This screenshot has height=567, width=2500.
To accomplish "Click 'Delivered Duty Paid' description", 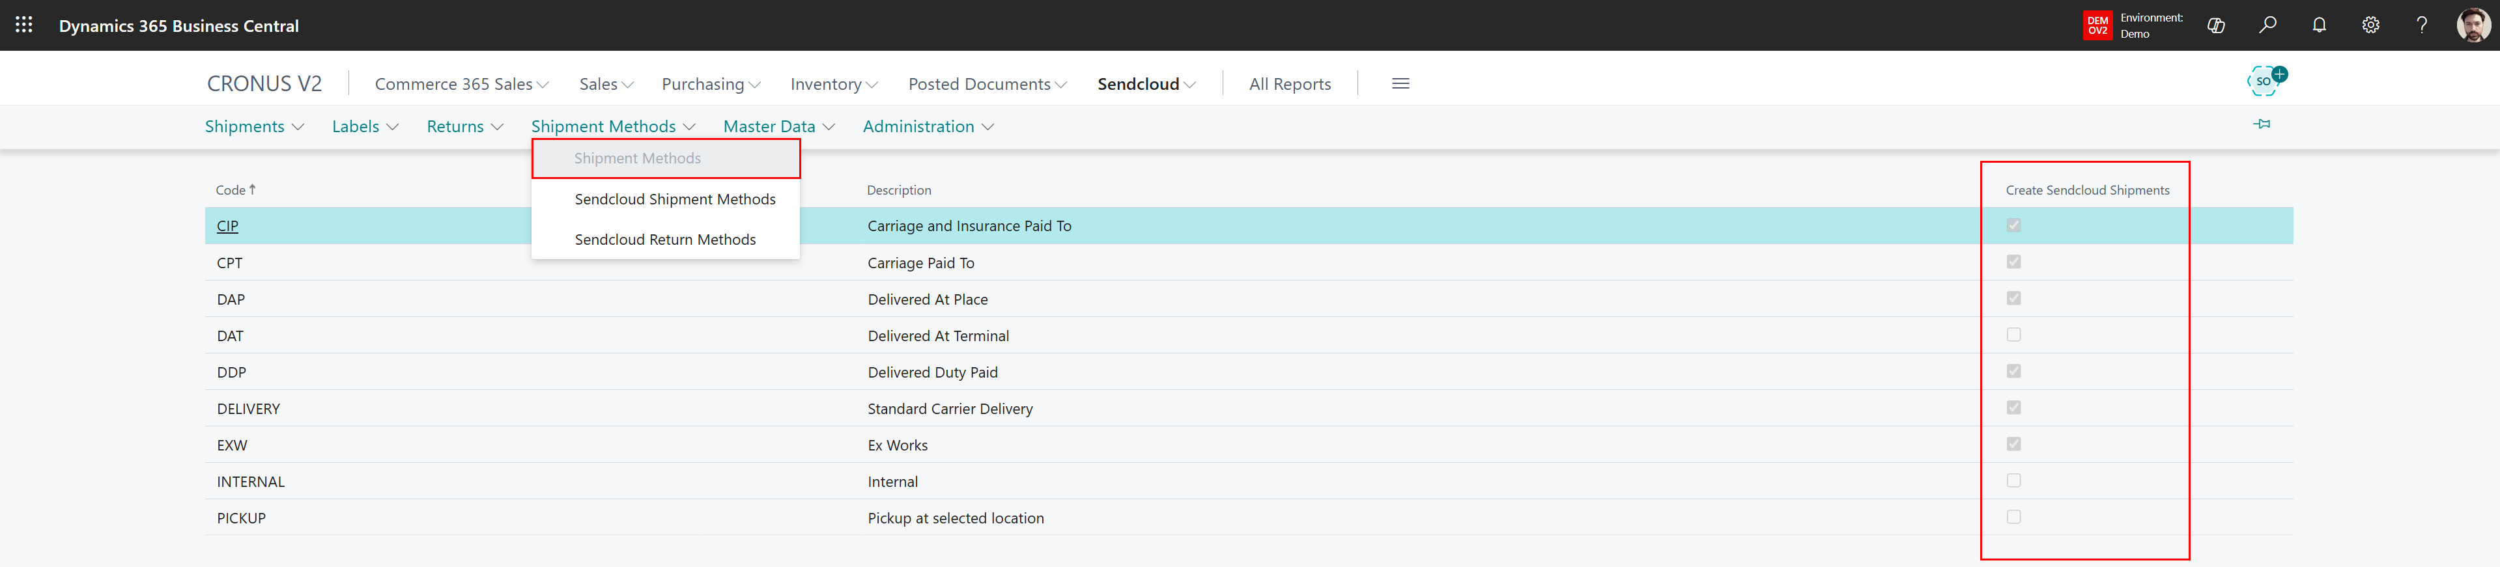I will (933, 372).
